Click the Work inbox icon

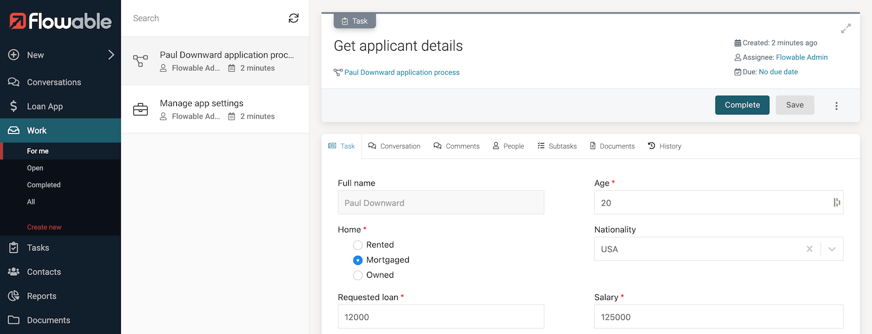tap(13, 130)
